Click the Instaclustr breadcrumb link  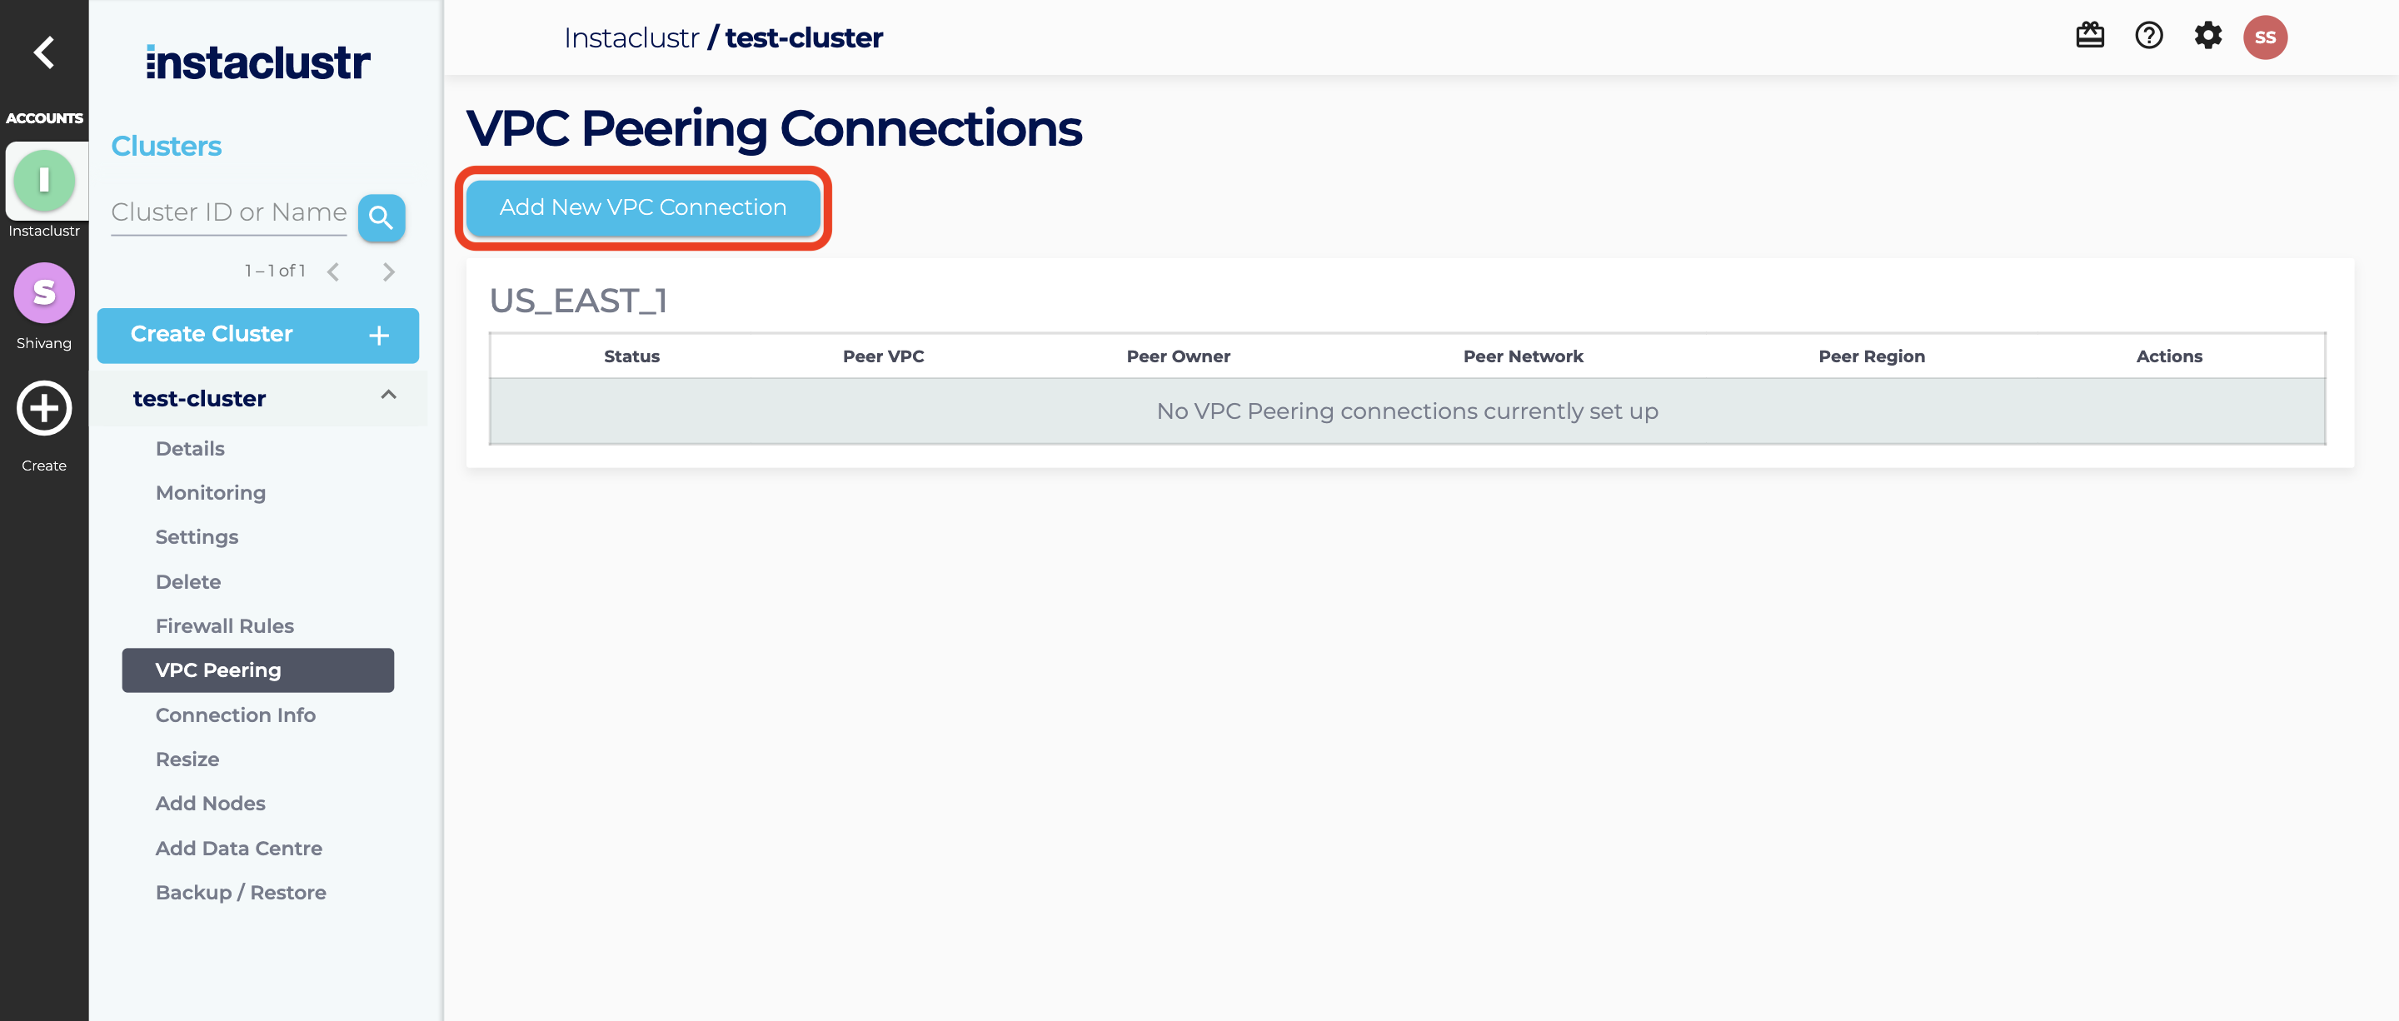pyautogui.click(x=631, y=38)
